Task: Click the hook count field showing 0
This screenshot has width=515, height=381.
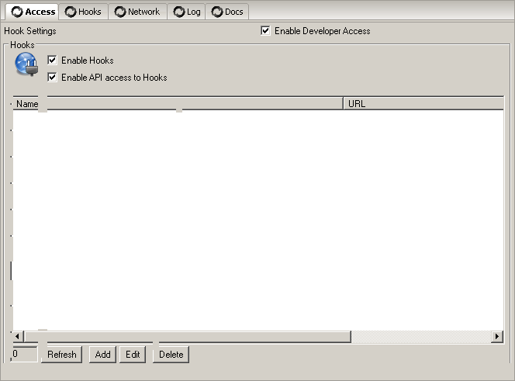Action: (x=24, y=355)
